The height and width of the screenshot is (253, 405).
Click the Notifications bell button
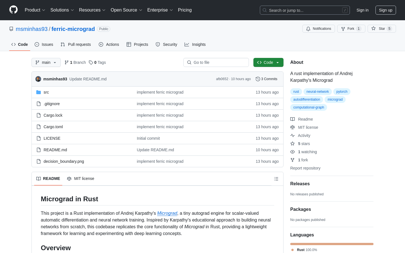click(x=319, y=29)
